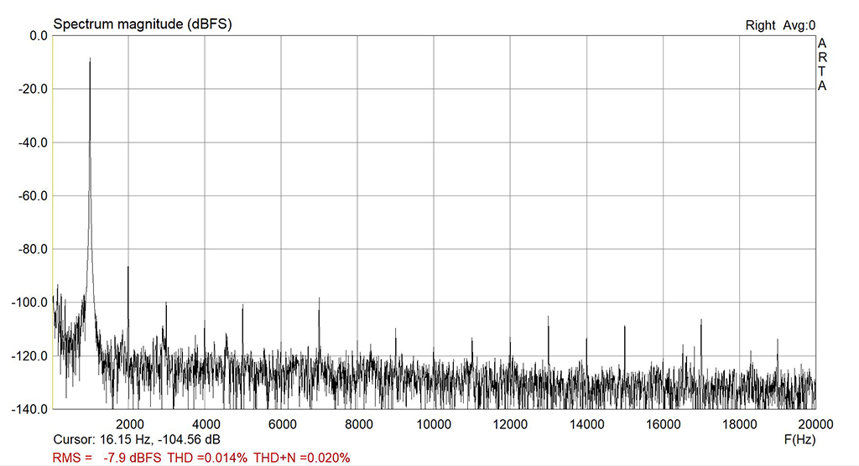Click the 'THD+N =0.020%' value

(x=302, y=458)
